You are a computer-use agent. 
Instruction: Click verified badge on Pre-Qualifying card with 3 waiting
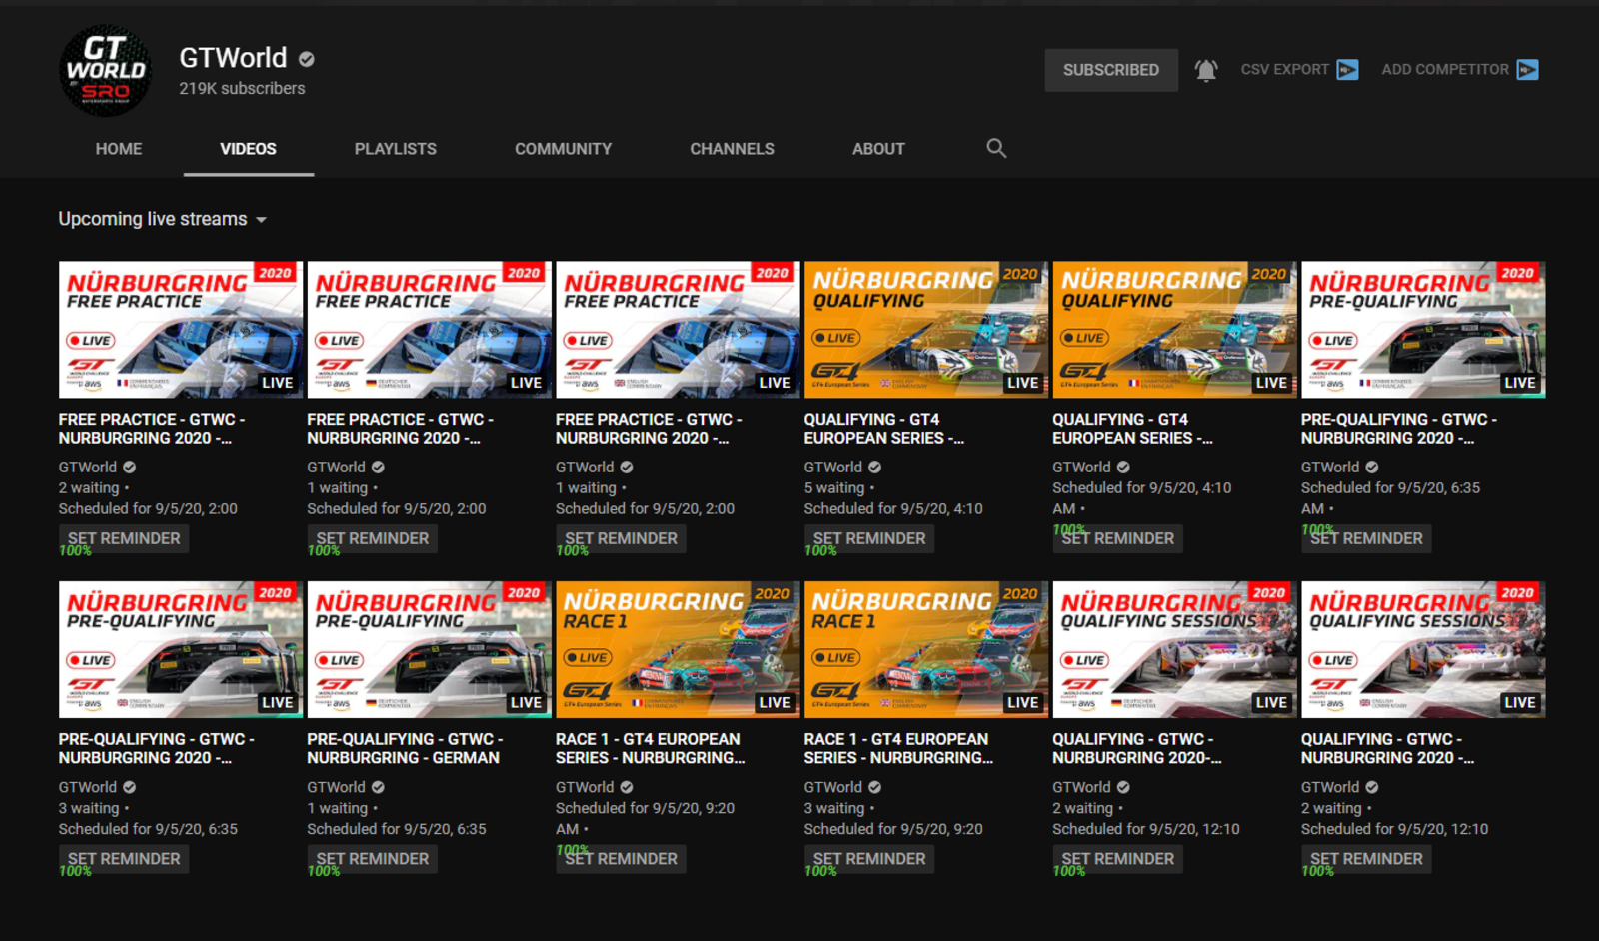click(130, 787)
